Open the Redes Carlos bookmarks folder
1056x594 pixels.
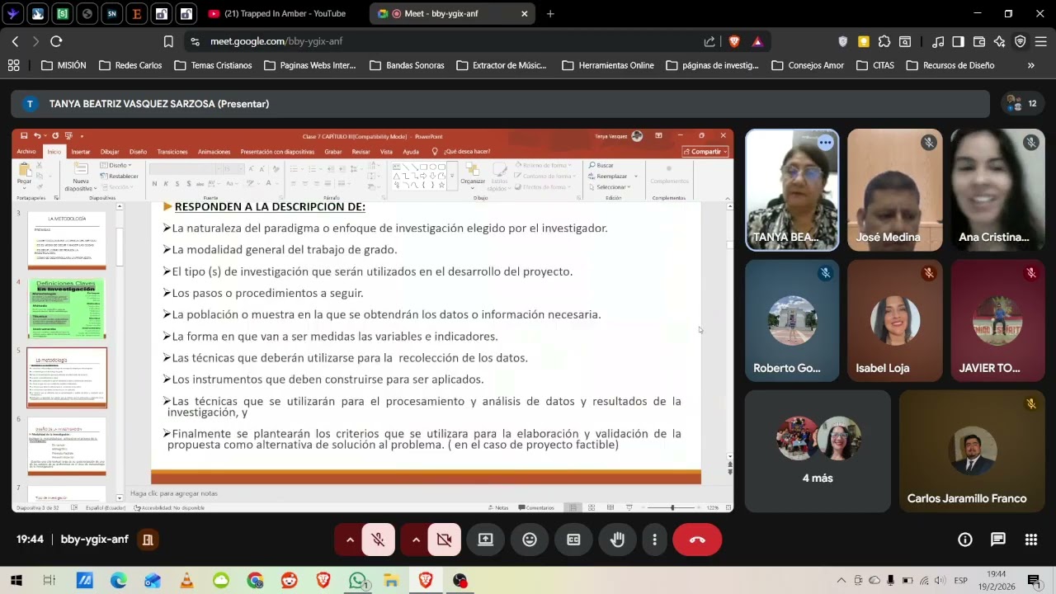130,65
